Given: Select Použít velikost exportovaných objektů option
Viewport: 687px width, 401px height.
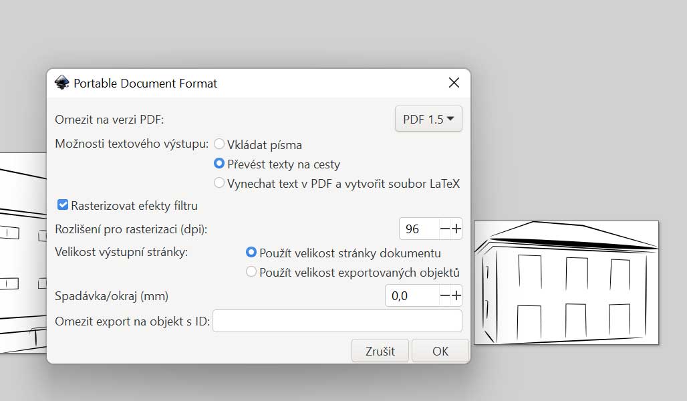Looking at the screenshot, I should [x=251, y=272].
